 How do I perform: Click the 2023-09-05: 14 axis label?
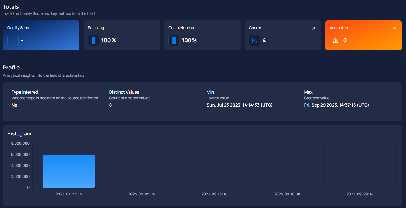(142, 194)
